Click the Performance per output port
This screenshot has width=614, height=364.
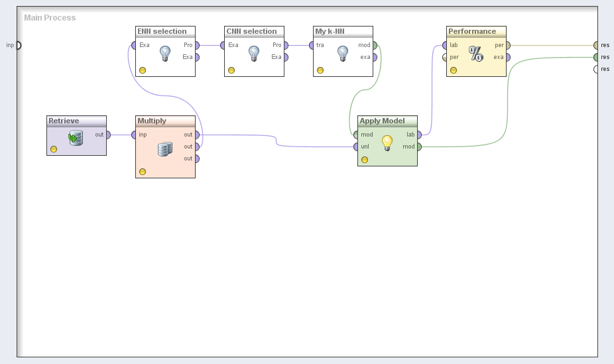(x=508, y=45)
